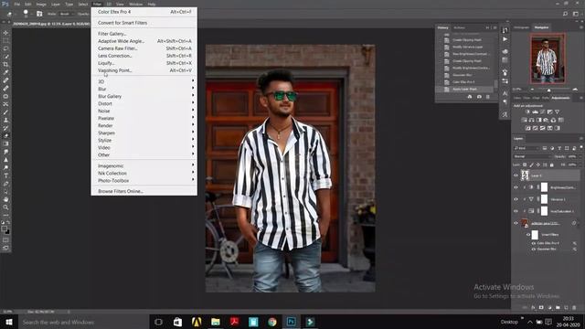Select the Type tool
Screen dimensions: 585x329
(x=5, y=175)
